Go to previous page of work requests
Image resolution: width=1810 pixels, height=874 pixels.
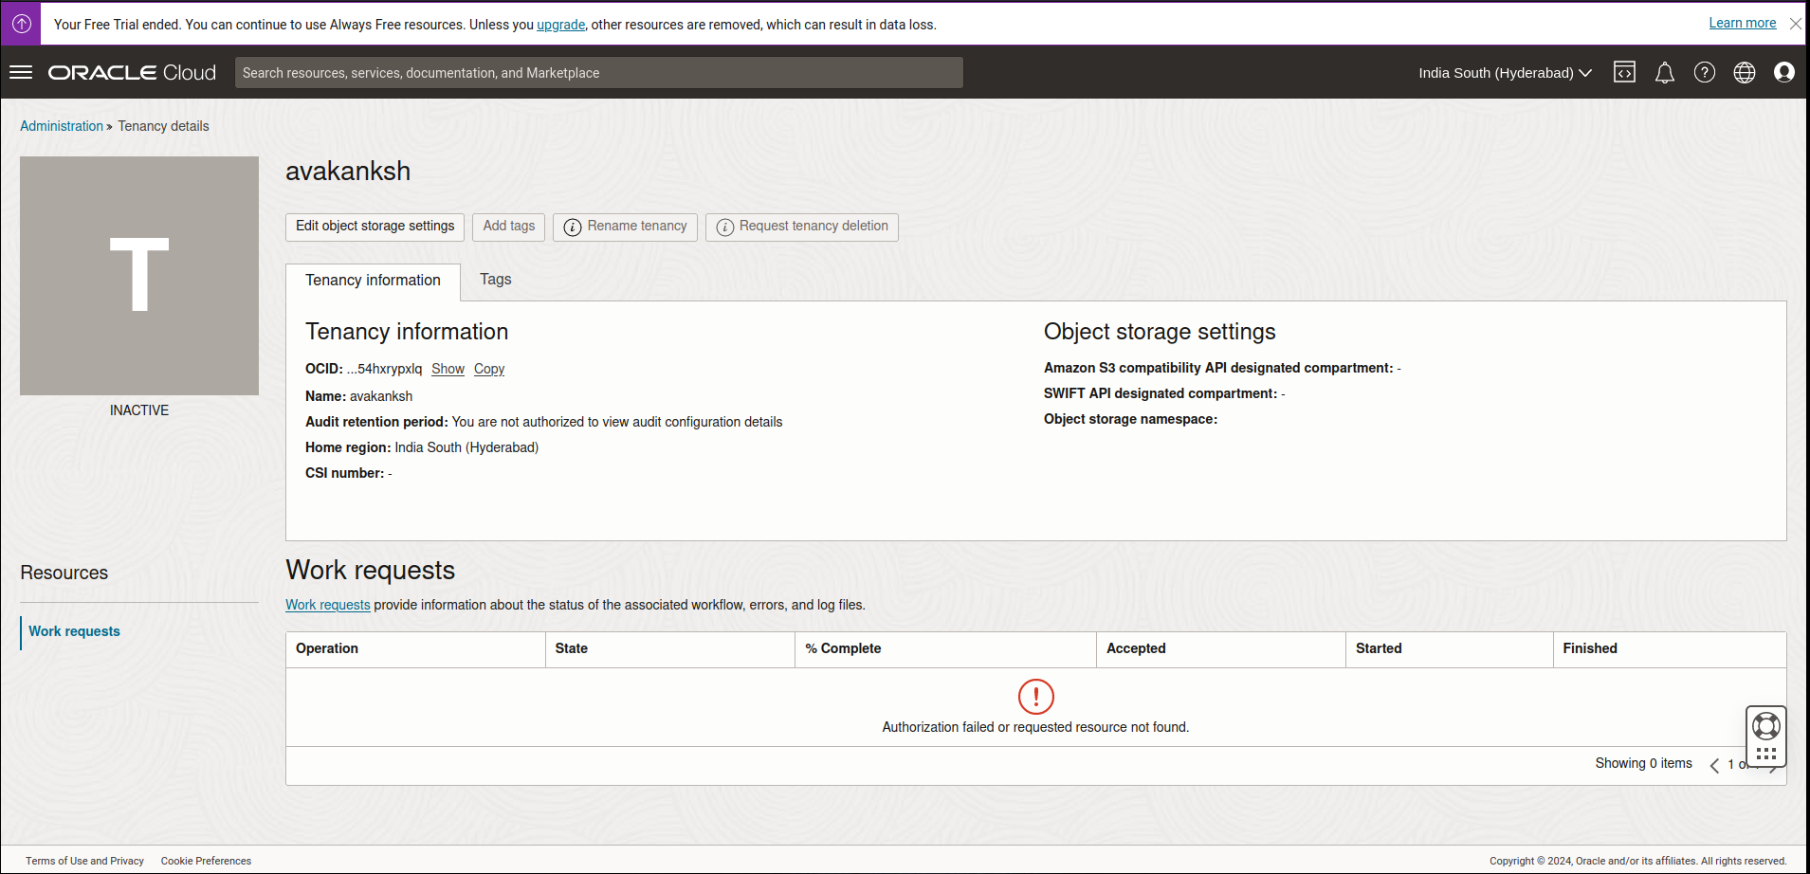pos(1714,765)
